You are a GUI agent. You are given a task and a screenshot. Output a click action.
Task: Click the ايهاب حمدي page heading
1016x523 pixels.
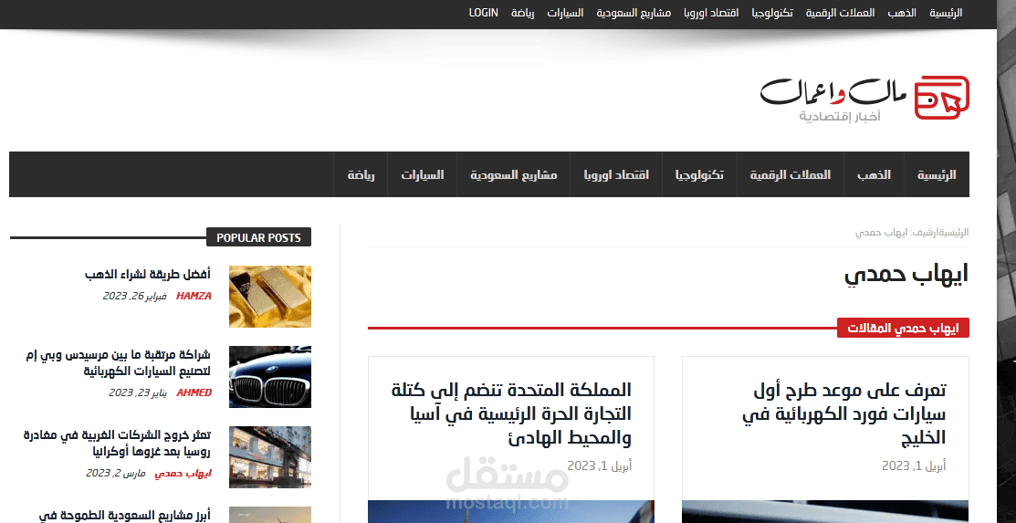coord(906,274)
